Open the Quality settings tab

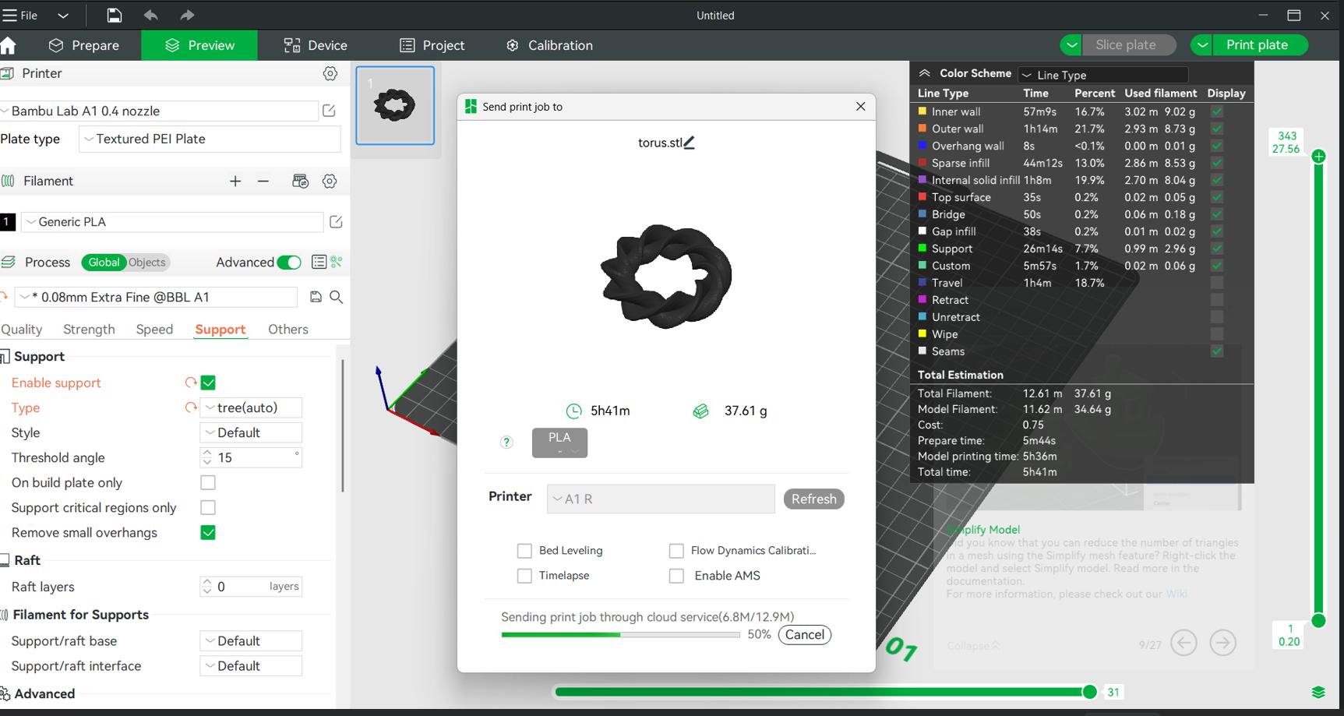point(22,330)
